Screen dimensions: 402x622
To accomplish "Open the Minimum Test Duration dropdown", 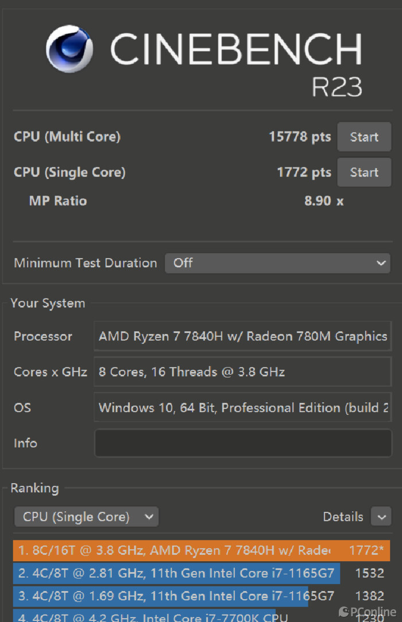I will pyautogui.click(x=277, y=263).
